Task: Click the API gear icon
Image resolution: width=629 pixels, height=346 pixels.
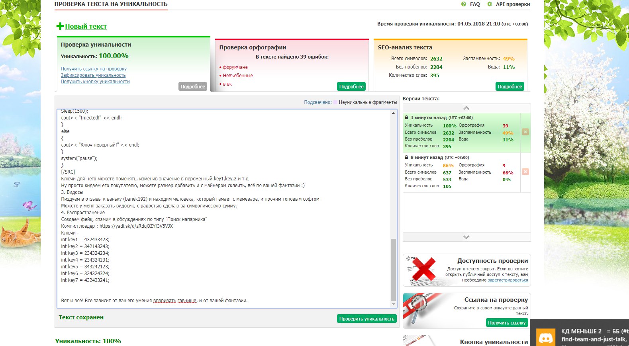Action: coord(490,4)
